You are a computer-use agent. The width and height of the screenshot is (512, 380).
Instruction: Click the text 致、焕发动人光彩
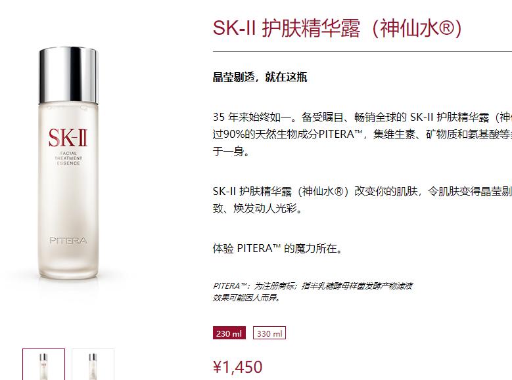258,208
